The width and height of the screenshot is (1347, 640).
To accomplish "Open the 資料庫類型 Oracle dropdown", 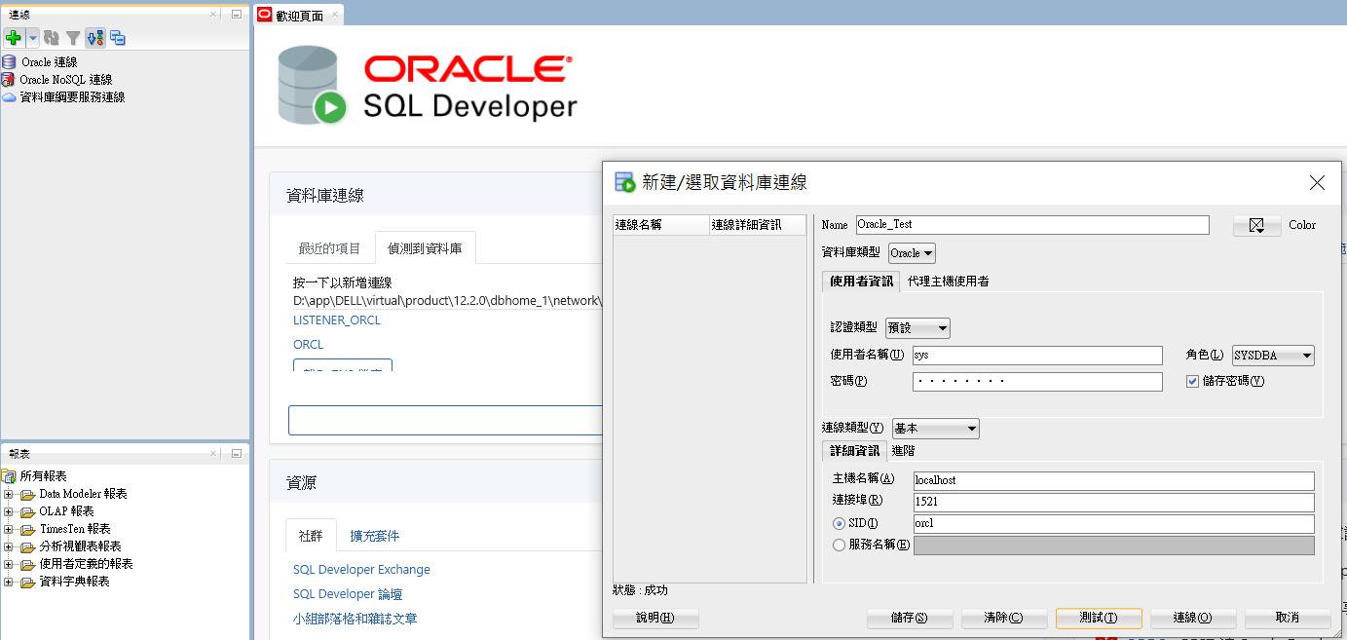I will click(x=912, y=253).
